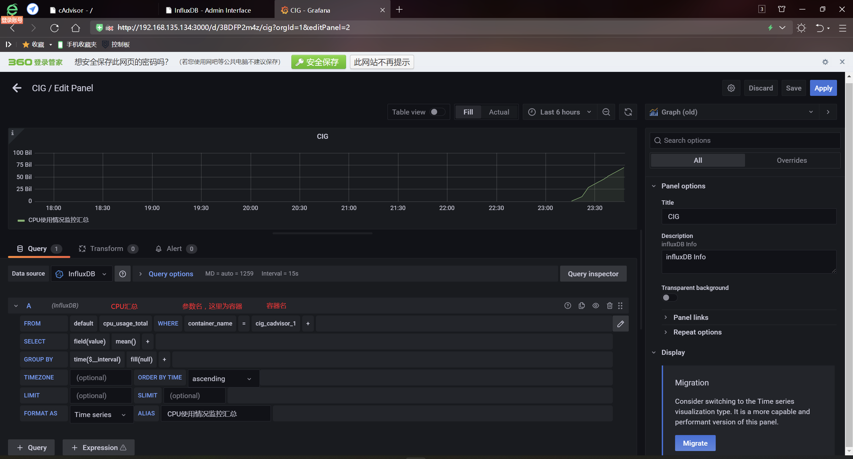The height and width of the screenshot is (459, 853).
Task: Go back using the Edit Panel arrow
Action: pyautogui.click(x=17, y=88)
